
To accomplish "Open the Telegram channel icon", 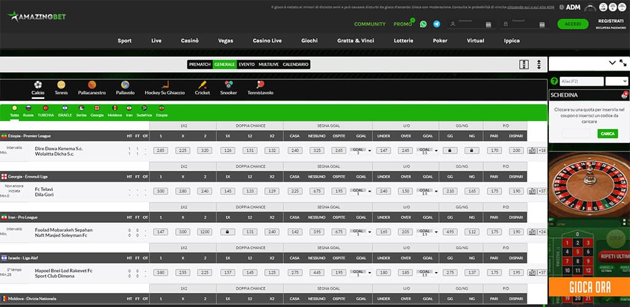I will [437, 24].
